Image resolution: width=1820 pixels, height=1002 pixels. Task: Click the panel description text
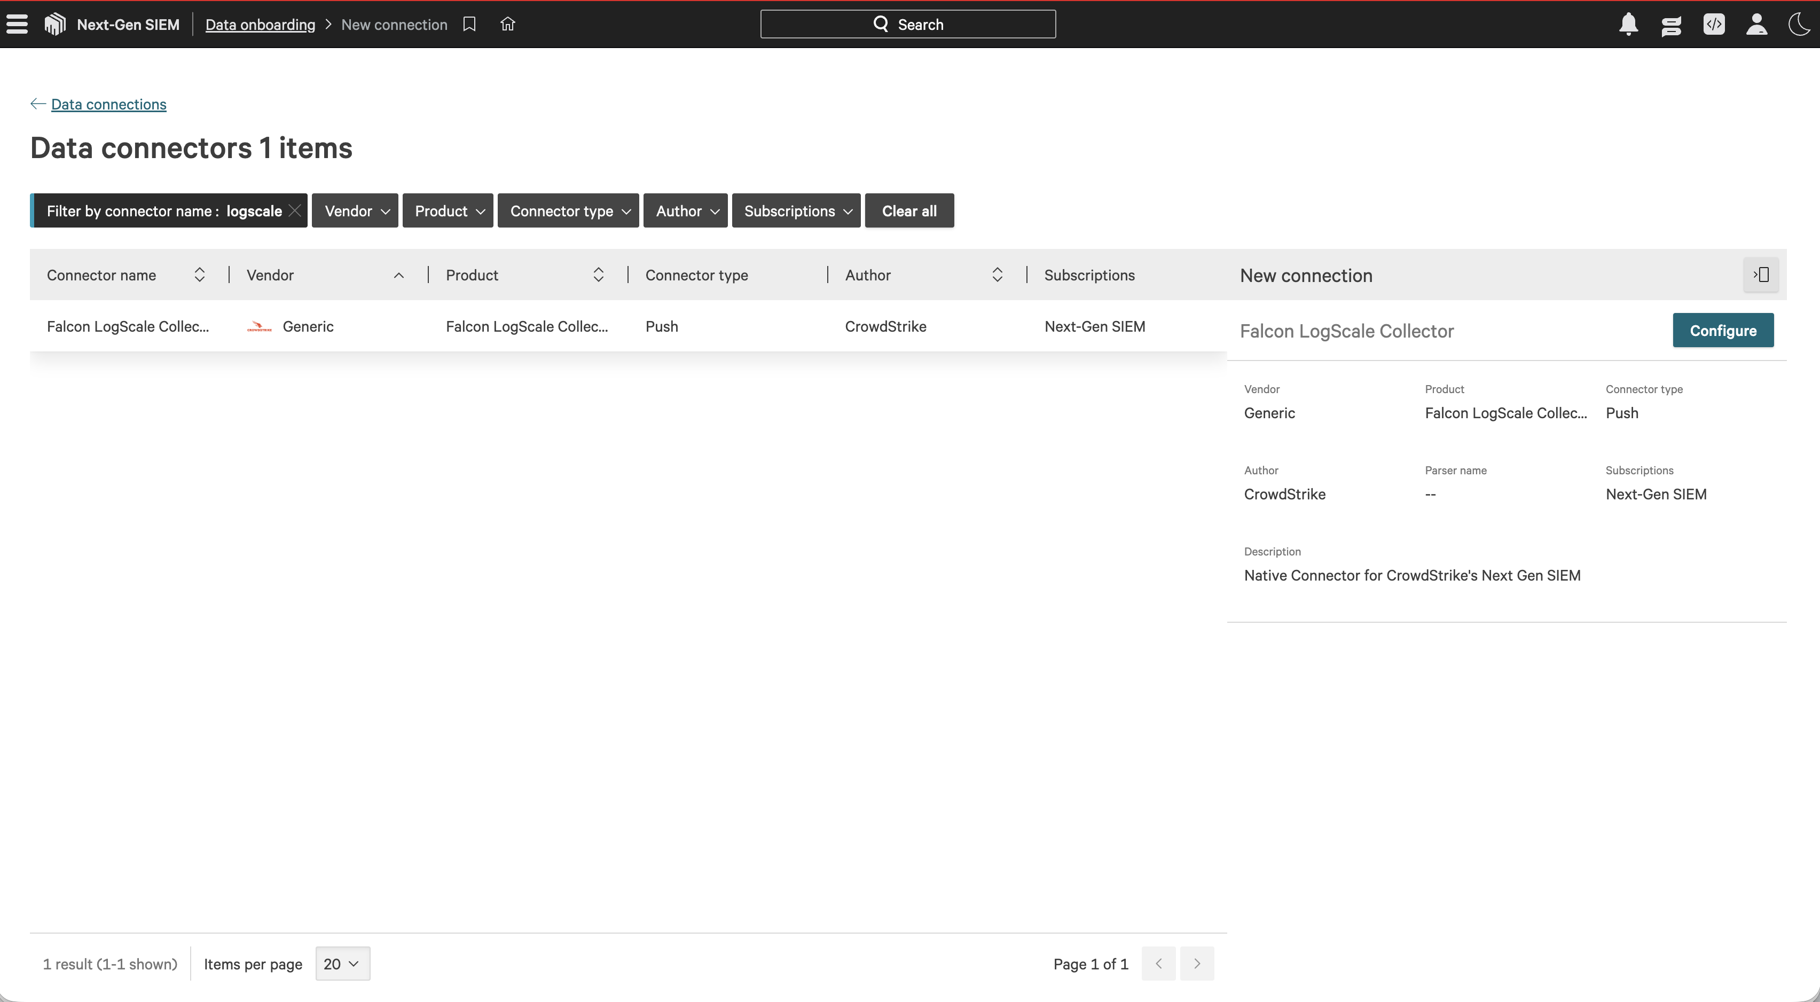[1413, 575]
